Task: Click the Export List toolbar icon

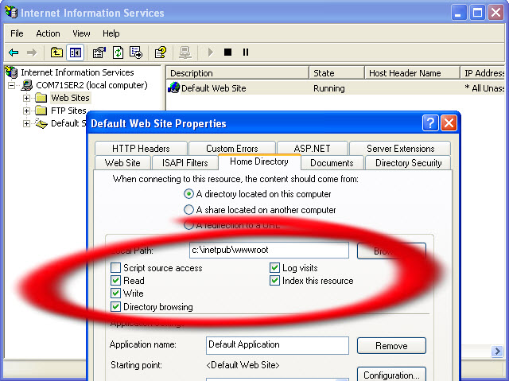Action: point(136,52)
